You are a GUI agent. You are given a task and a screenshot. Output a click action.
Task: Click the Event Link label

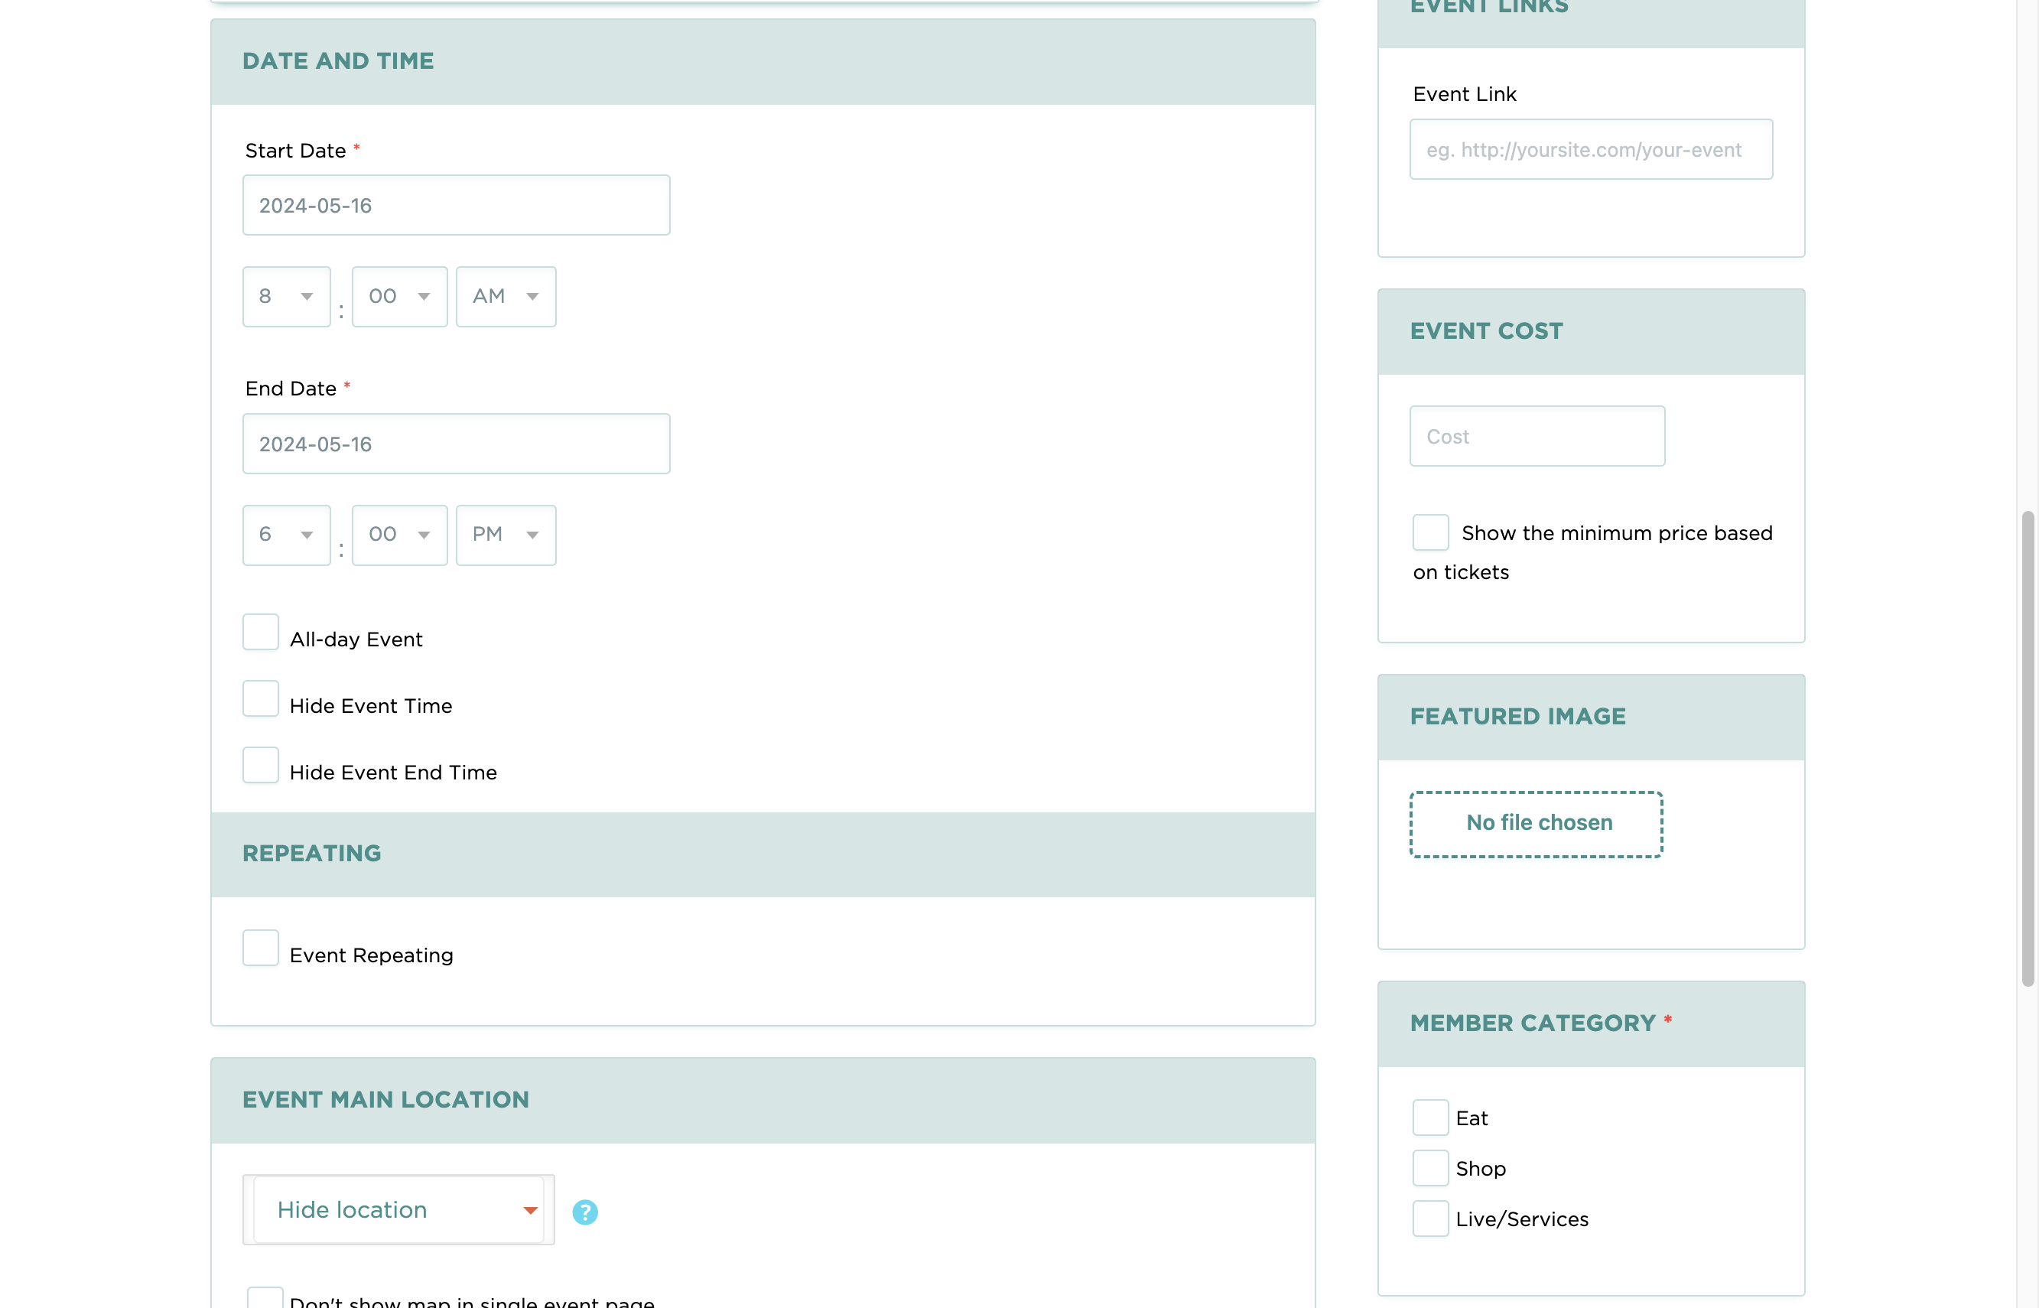(x=1464, y=94)
